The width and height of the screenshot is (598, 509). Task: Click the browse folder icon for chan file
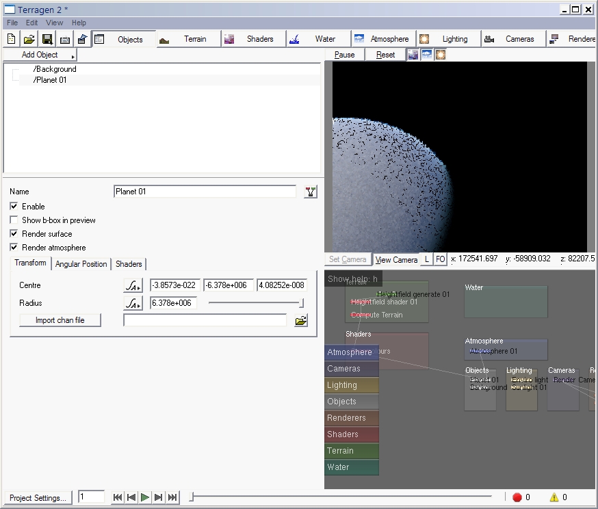pos(301,320)
